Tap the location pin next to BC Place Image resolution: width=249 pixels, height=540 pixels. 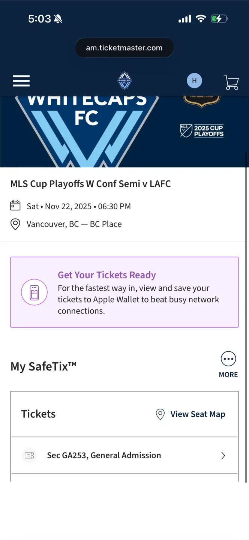tap(15, 224)
